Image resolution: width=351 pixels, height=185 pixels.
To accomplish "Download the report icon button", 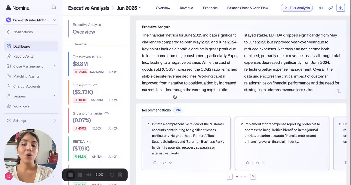I will (340, 8).
